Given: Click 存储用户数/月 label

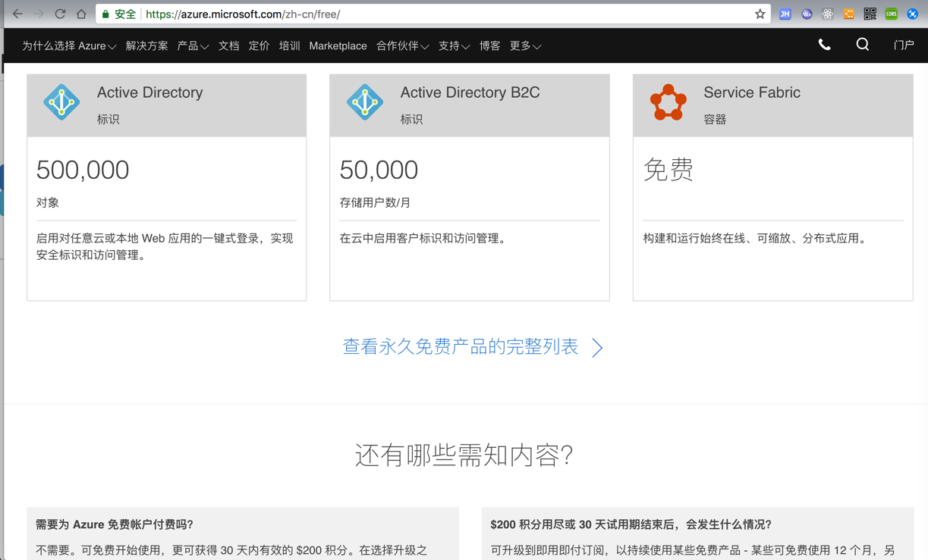Looking at the screenshot, I should click(375, 203).
